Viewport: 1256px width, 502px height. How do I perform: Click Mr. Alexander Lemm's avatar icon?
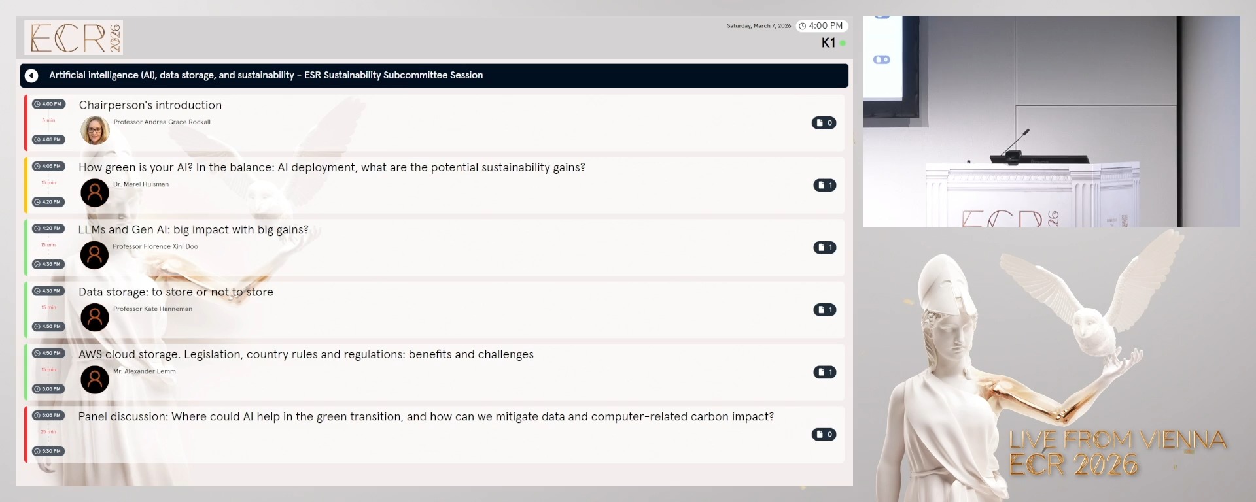click(95, 380)
